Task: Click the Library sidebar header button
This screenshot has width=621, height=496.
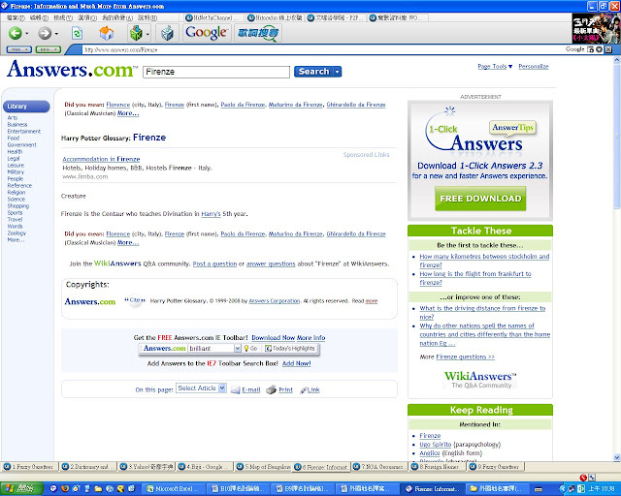Action: click(26, 107)
